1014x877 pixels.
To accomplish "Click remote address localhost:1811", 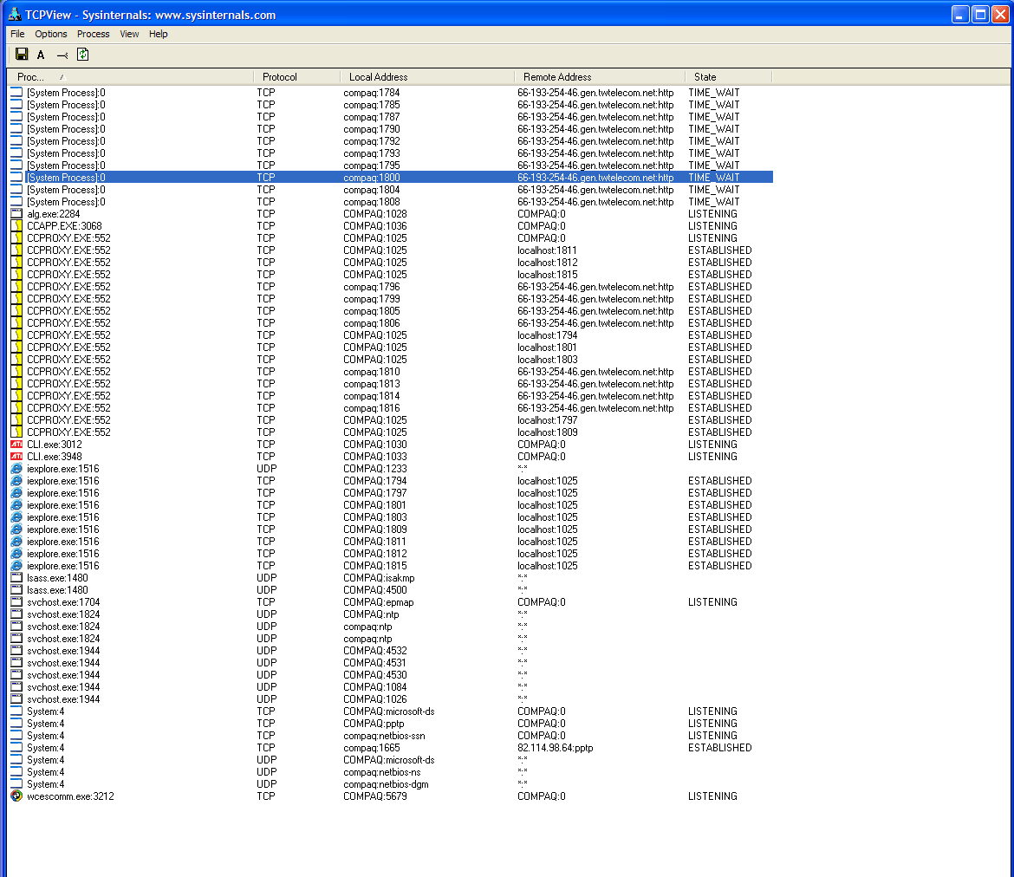I will [547, 250].
